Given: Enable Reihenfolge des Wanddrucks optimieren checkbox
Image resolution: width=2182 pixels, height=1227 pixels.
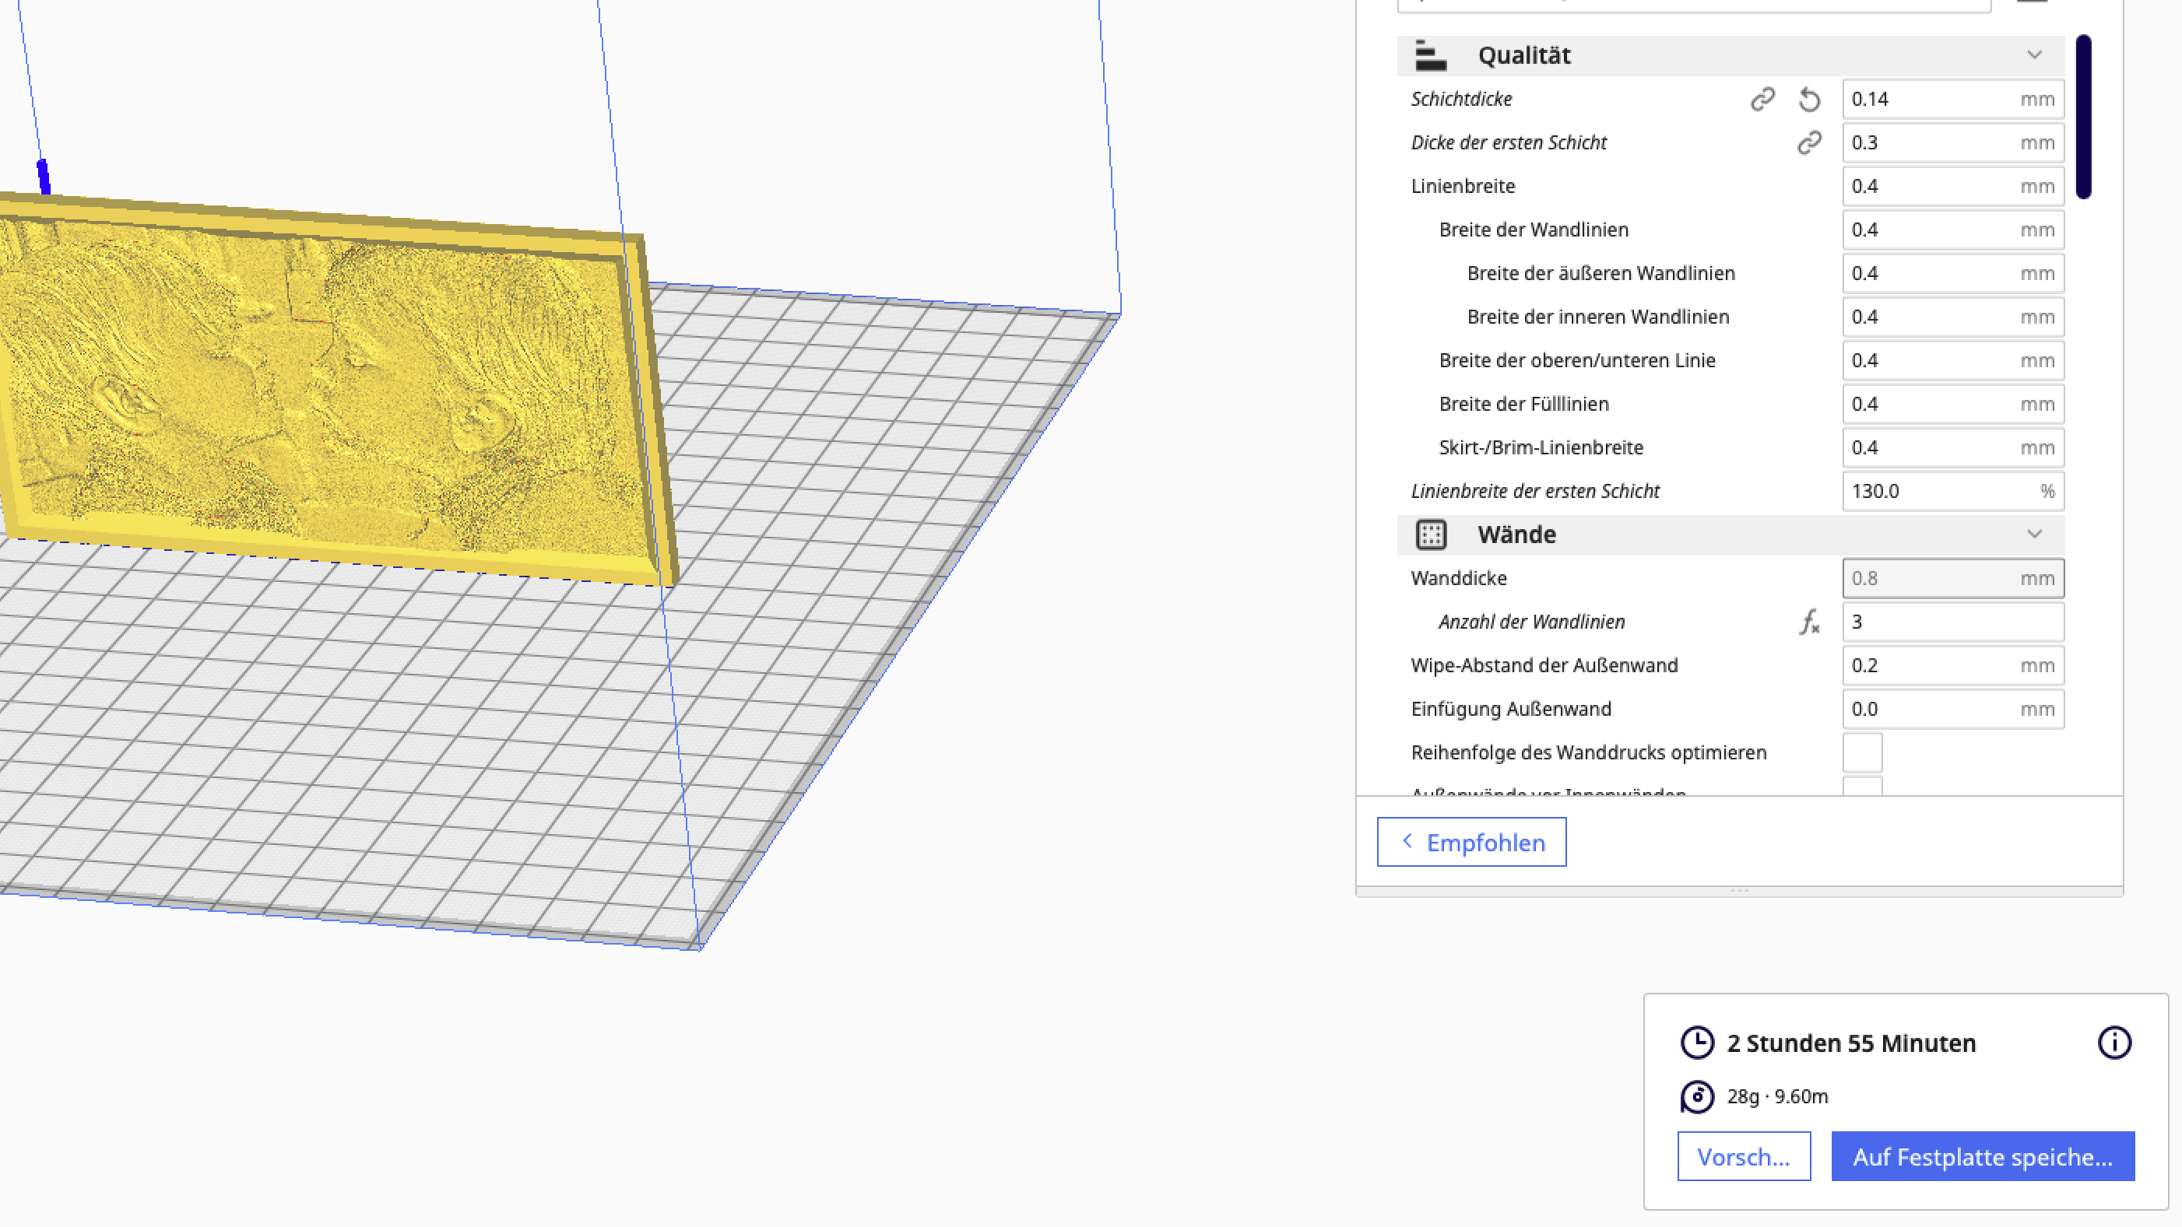Looking at the screenshot, I should (1862, 752).
